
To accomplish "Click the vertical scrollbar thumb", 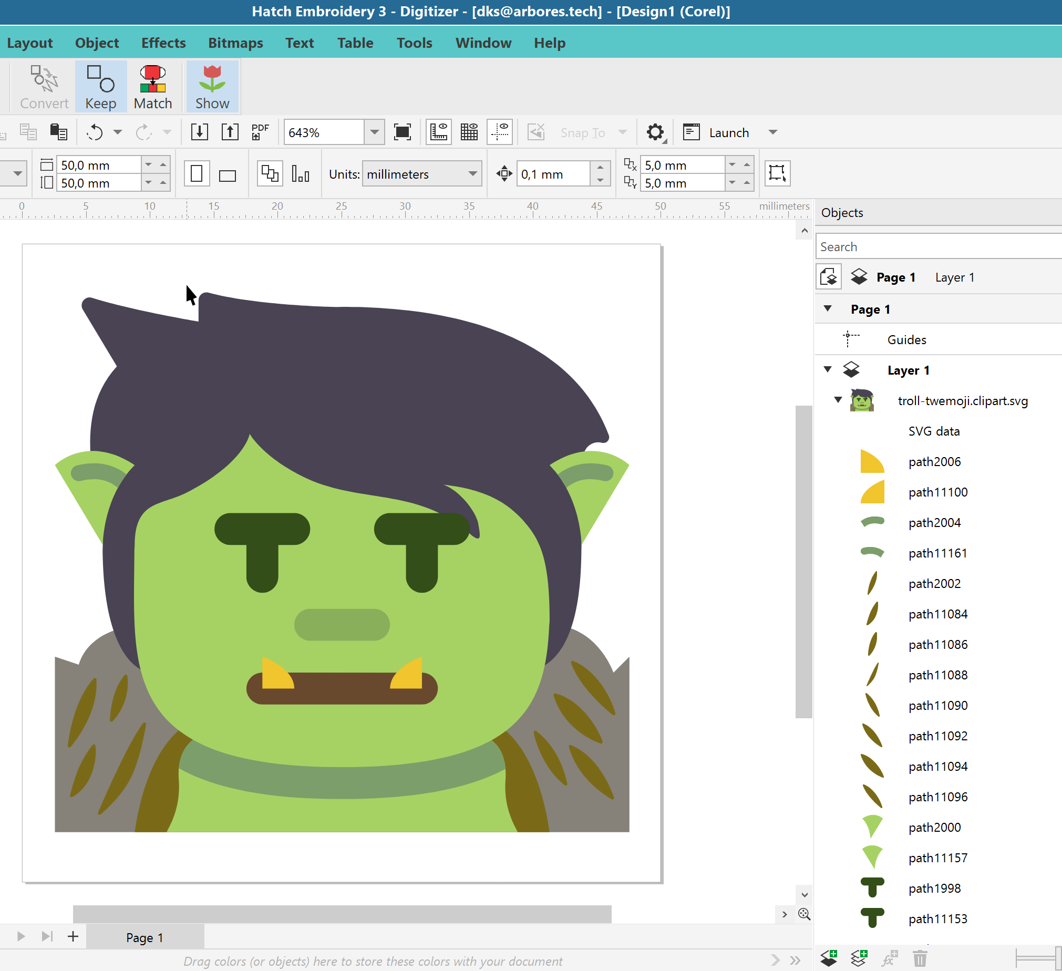I will [803, 562].
